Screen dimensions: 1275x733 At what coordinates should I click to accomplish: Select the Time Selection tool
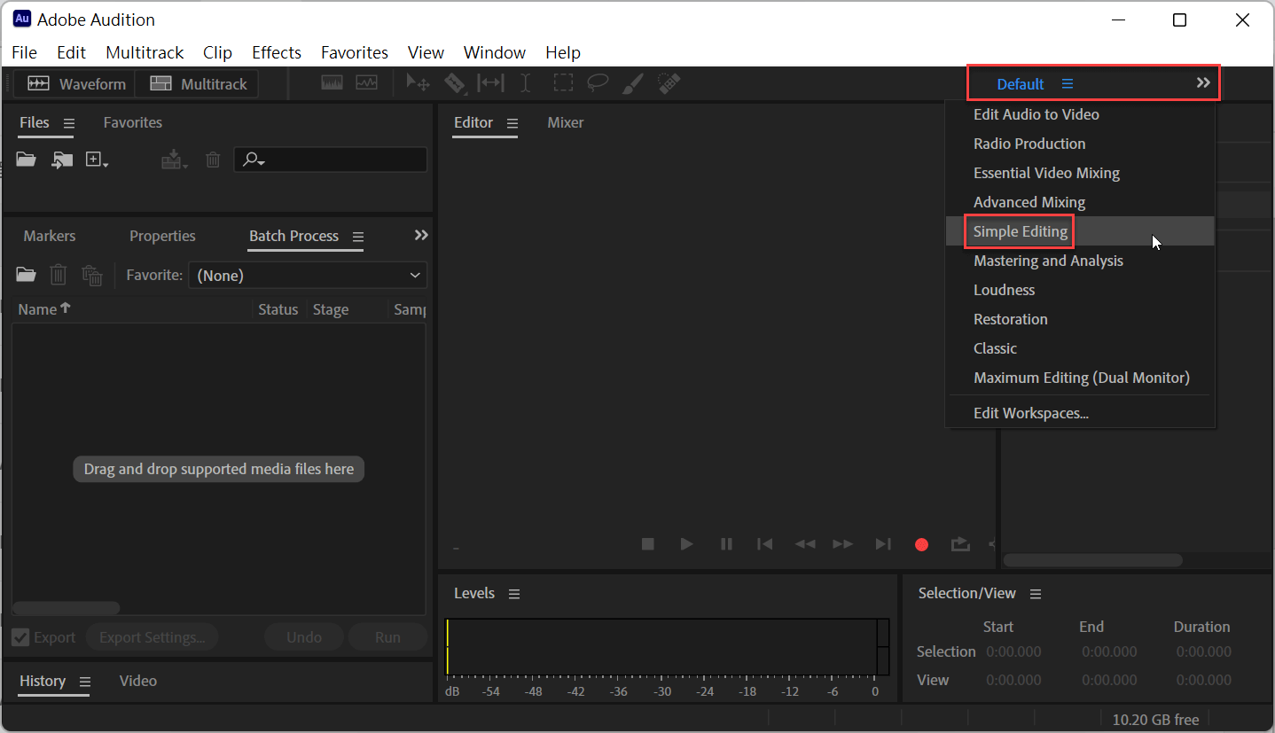pyautogui.click(x=526, y=83)
